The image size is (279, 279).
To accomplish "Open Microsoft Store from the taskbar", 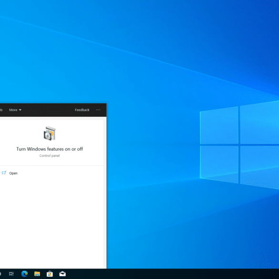I will (50, 274).
